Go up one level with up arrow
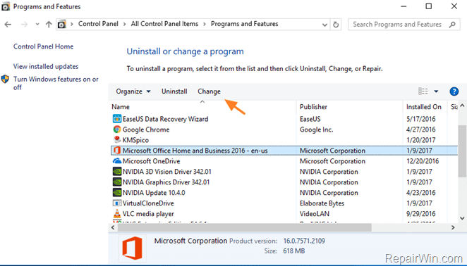This screenshot has height=266, width=467. 49,25
